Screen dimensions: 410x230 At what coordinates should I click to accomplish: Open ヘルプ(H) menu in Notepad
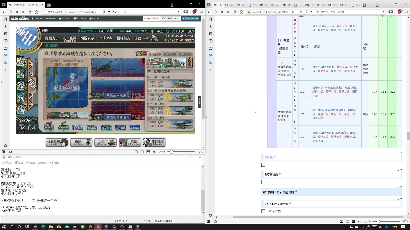(54, 163)
